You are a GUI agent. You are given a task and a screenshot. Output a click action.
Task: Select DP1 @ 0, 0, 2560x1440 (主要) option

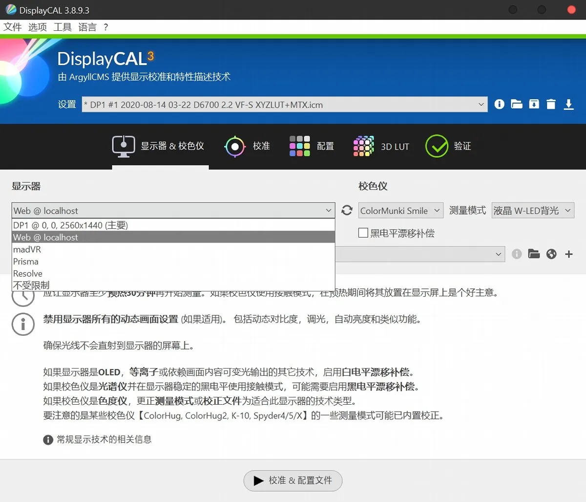pos(173,225)
